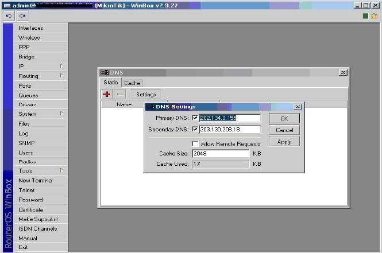The height and width of the screenshot is (253, 382).
Task: Open Telnet from the sidebar
Action: tap(40, 190)
